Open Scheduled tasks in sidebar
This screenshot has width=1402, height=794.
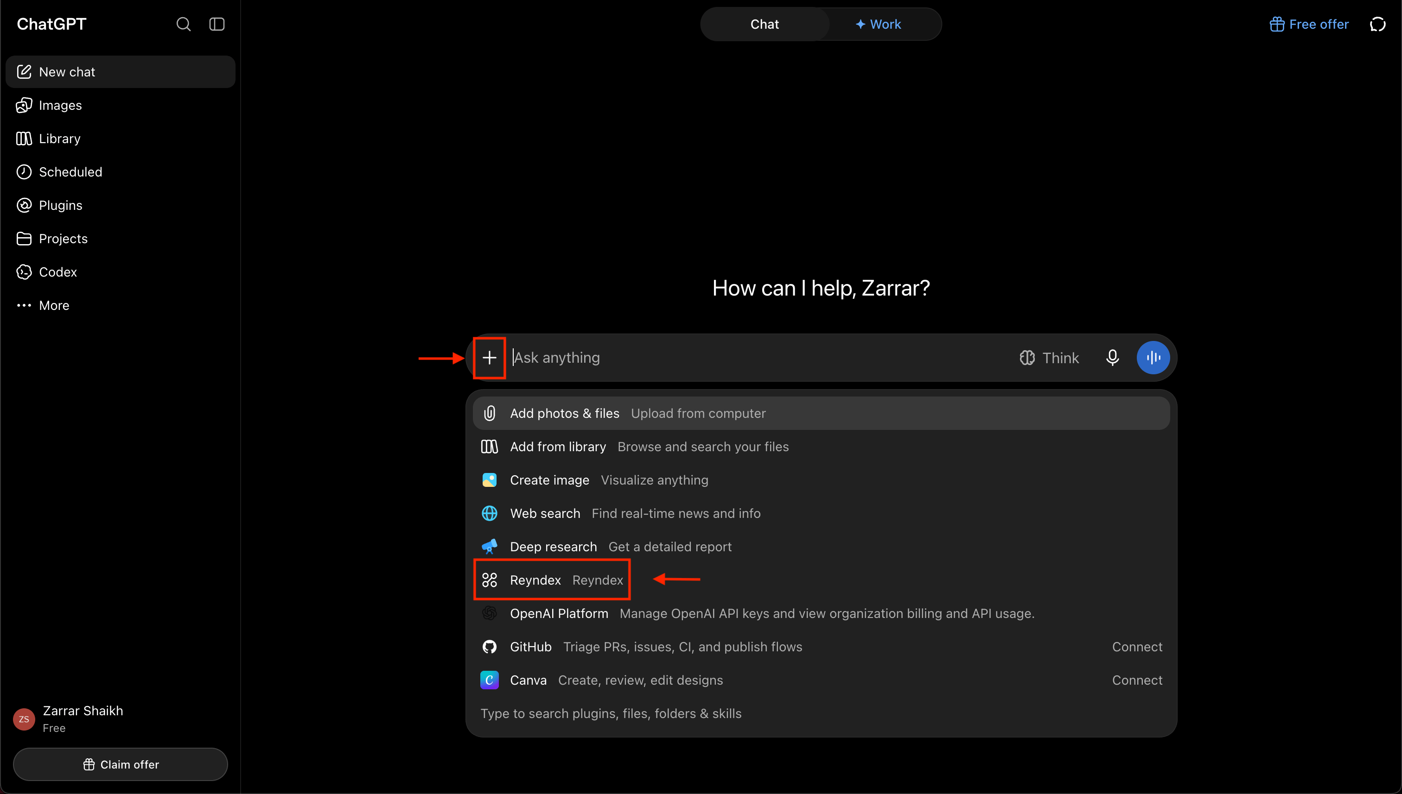121,172
